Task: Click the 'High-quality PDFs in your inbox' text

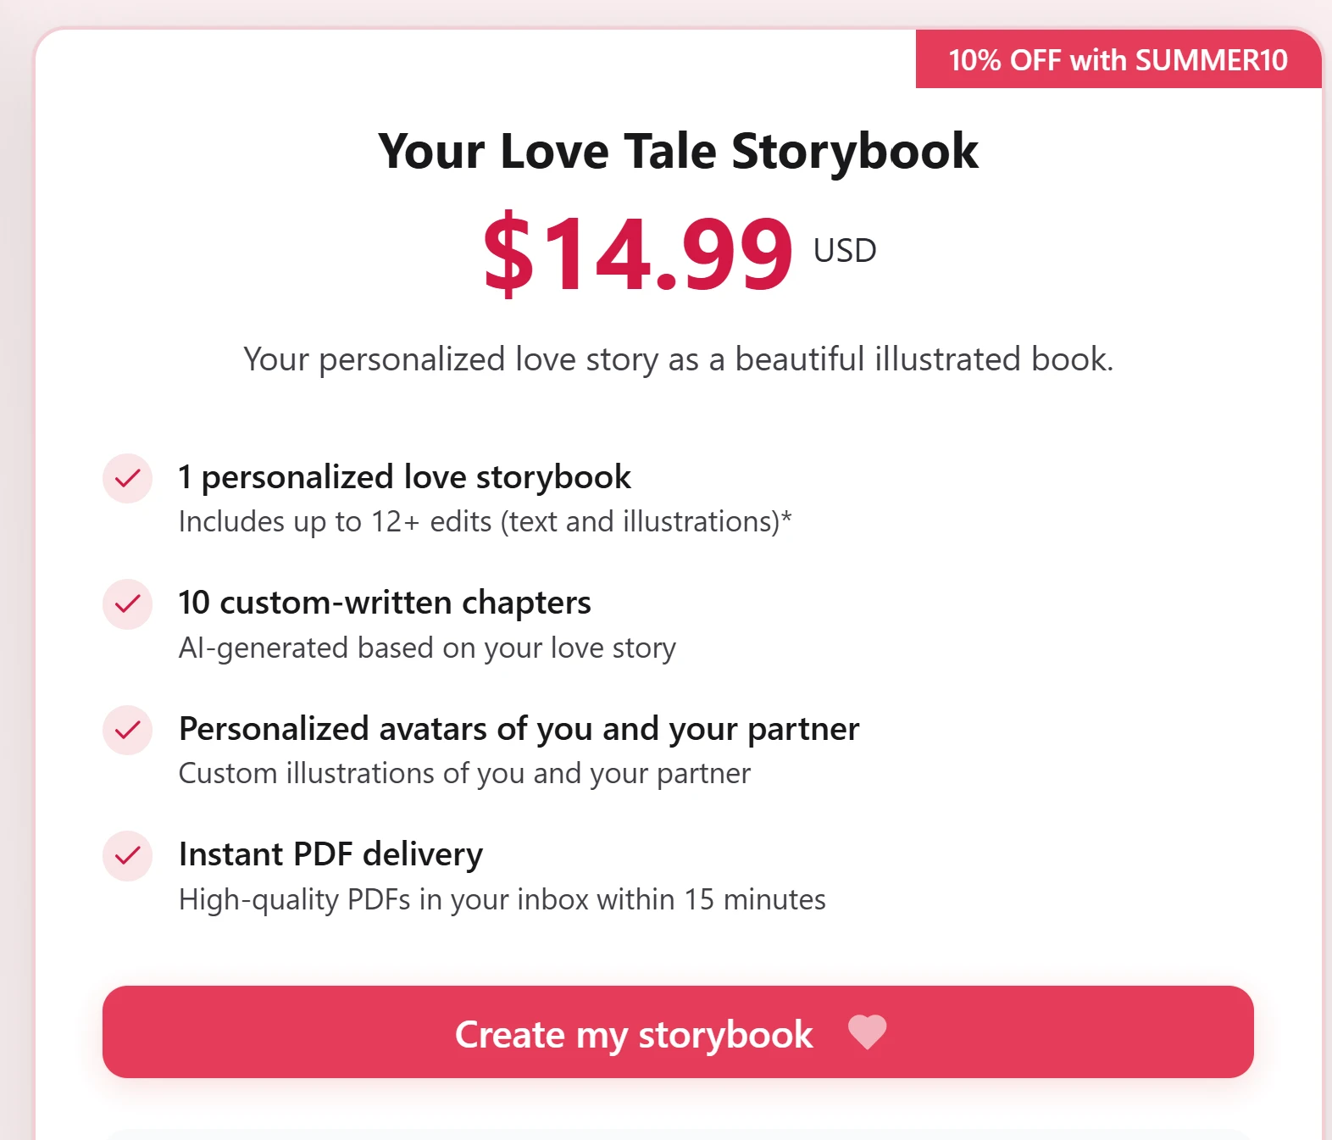Action: coord(502,899)
